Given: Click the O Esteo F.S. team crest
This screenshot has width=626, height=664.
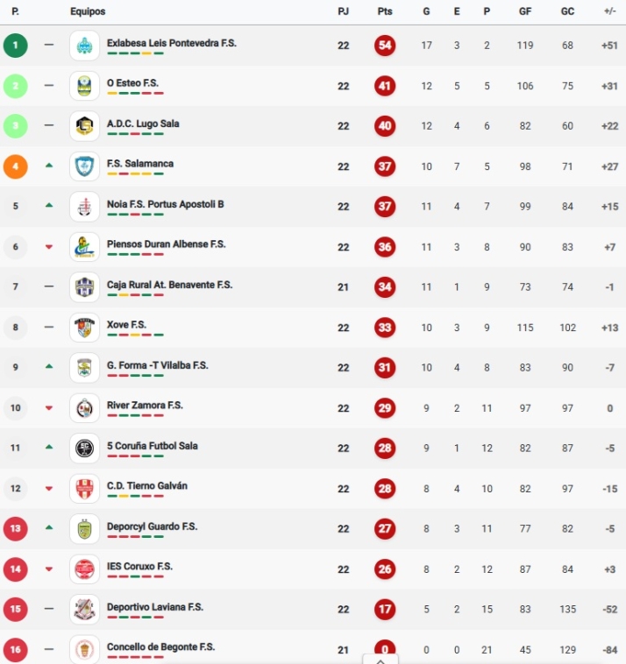Looking at the screenshot, I should [x=84, y=86].
